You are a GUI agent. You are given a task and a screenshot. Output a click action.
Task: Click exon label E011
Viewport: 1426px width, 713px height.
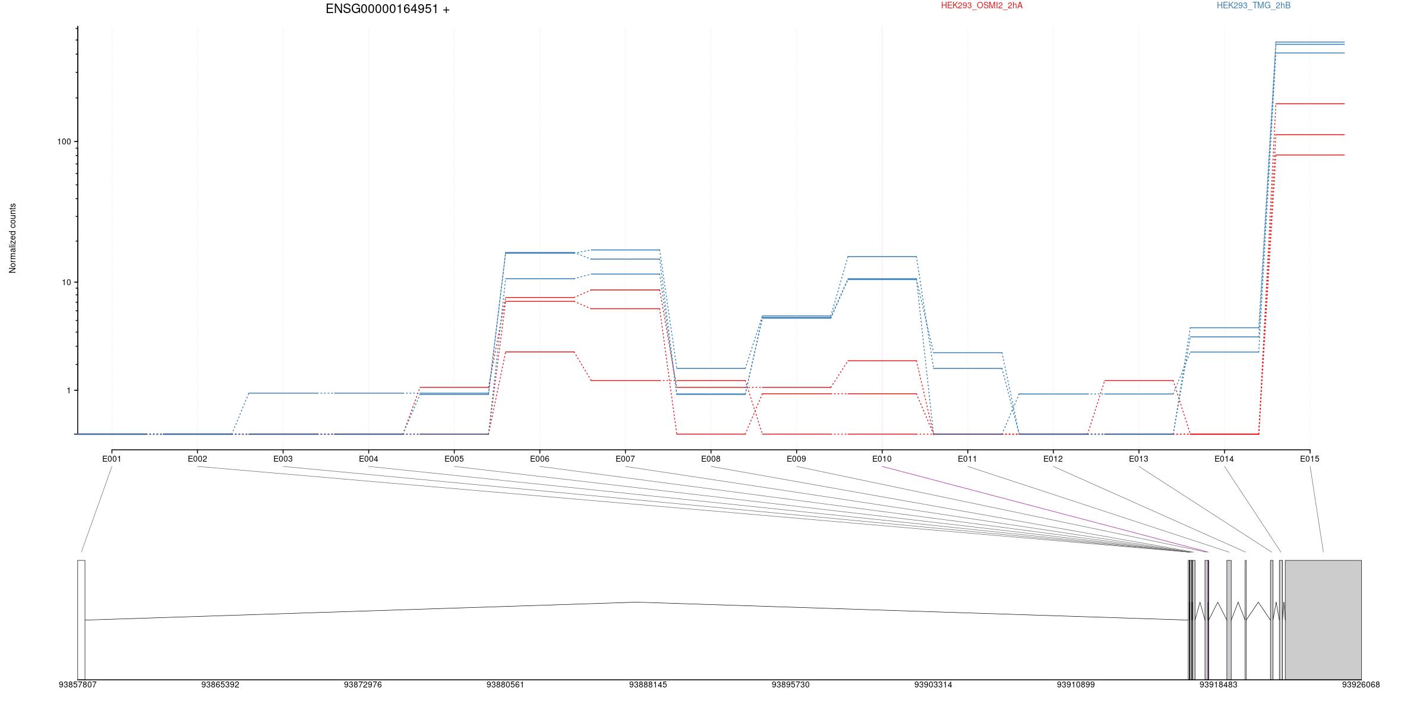click(967, 459)
